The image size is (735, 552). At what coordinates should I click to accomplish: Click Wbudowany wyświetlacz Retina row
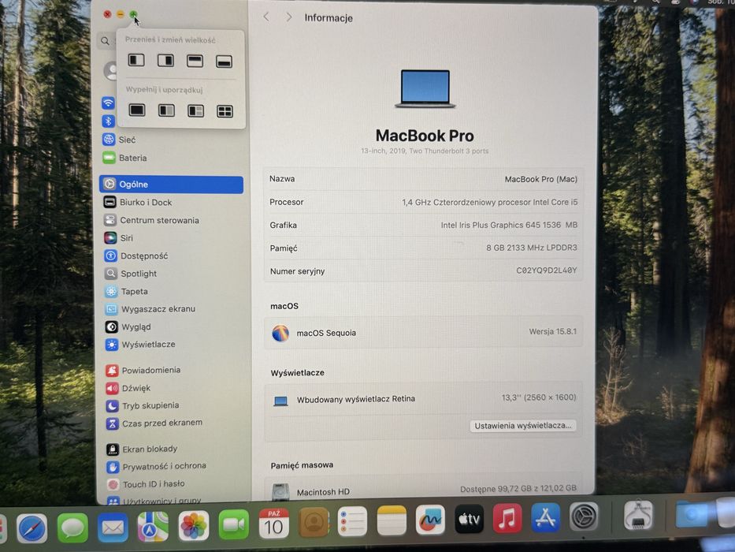(423, 399)
